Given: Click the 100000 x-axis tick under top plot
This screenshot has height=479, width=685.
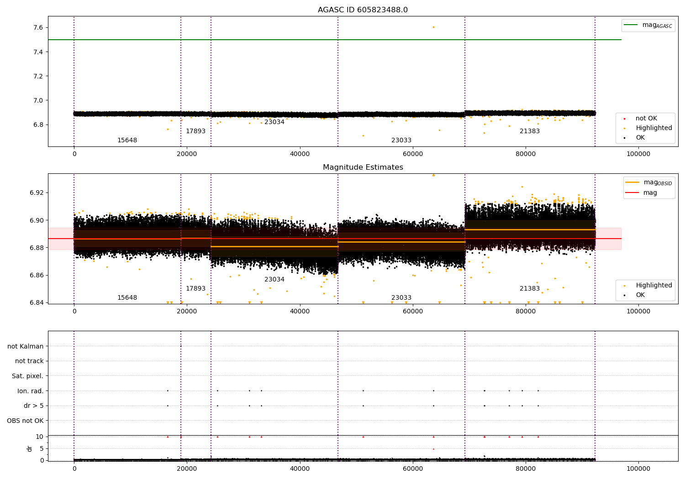Looking at the screenshot, I should click(x=638, y=154).
